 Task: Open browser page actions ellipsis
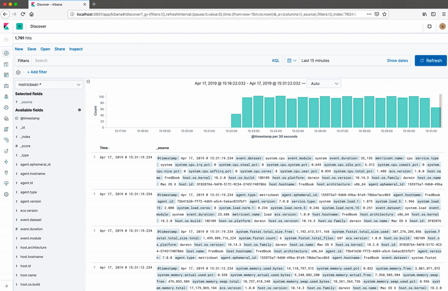(369, 14)
